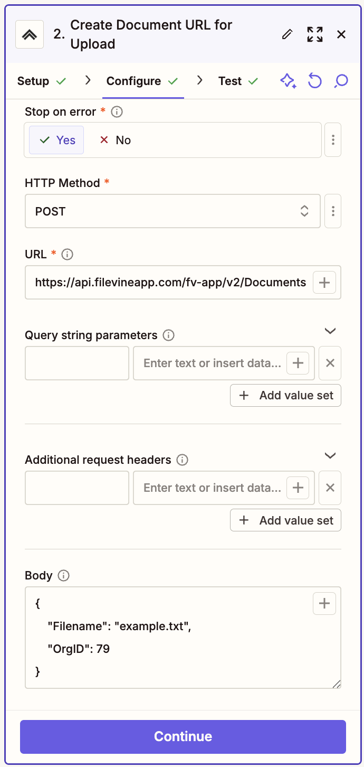
Task: Open the HTTP Method POST dropdown
Action: click(173, 211)
